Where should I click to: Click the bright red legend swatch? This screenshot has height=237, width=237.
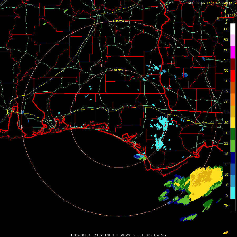point(233,76)
